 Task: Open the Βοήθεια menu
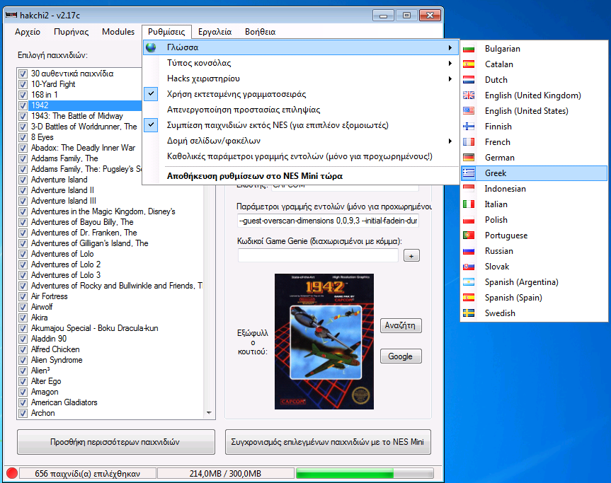[260, 32]
